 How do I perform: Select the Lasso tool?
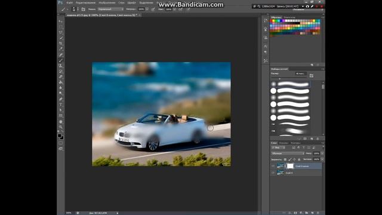click(x=61, y=32)
